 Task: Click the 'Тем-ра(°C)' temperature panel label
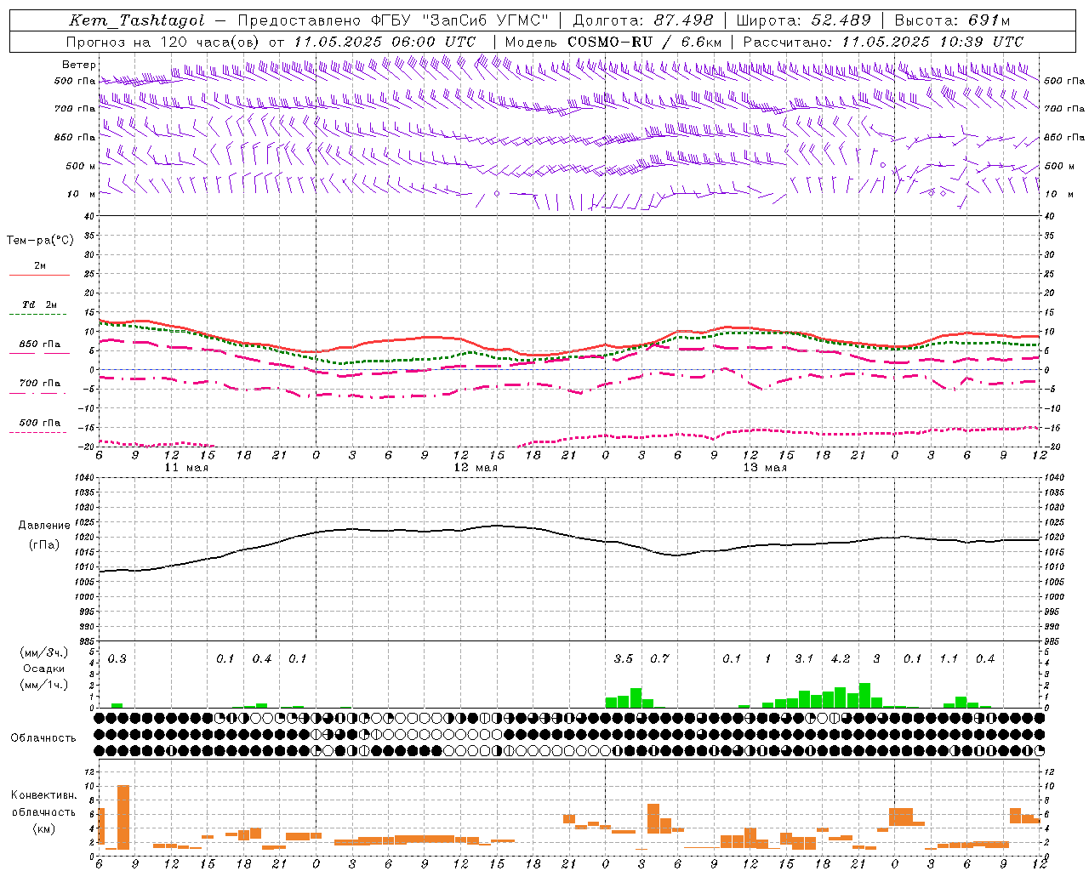[40, 241]
